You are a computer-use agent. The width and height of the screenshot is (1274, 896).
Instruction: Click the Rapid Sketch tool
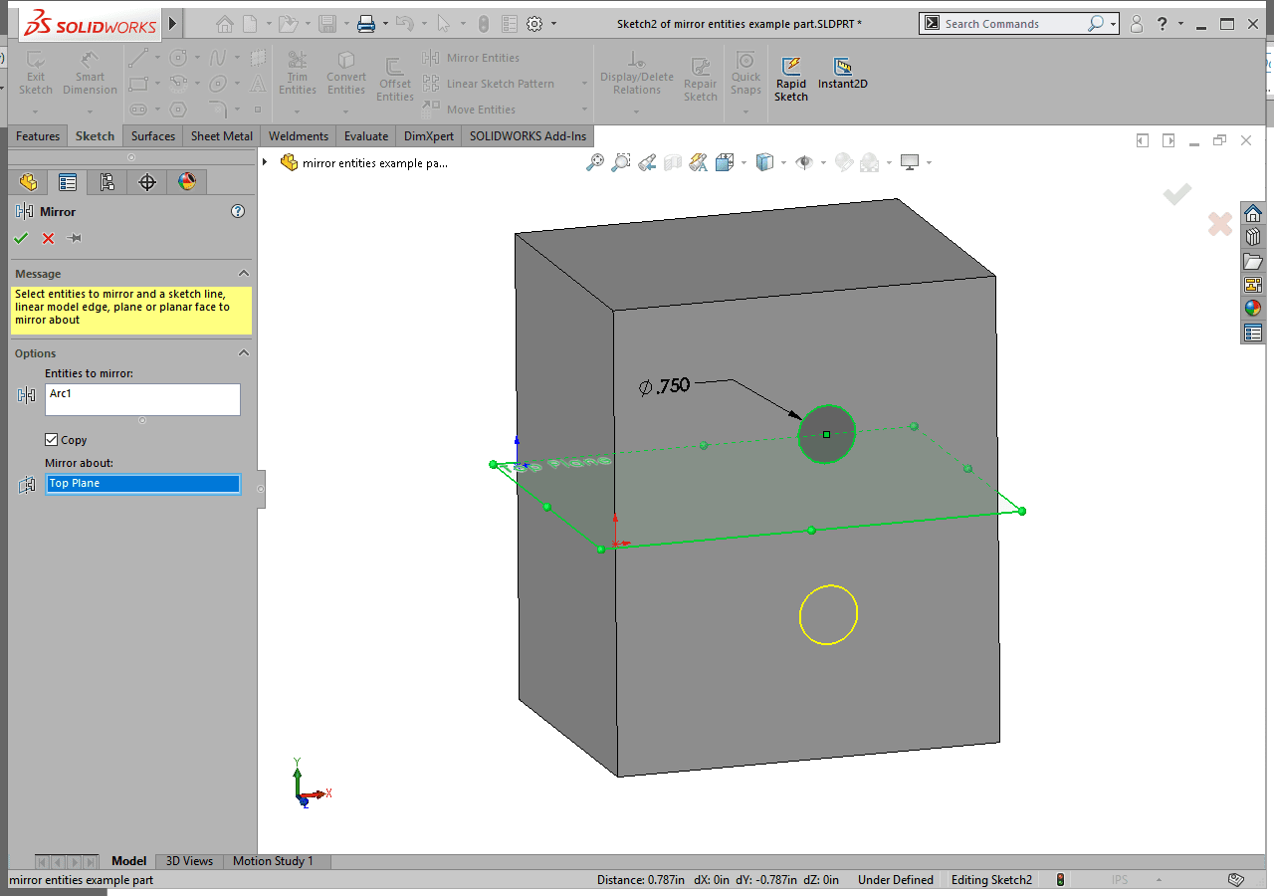(791, 80)
